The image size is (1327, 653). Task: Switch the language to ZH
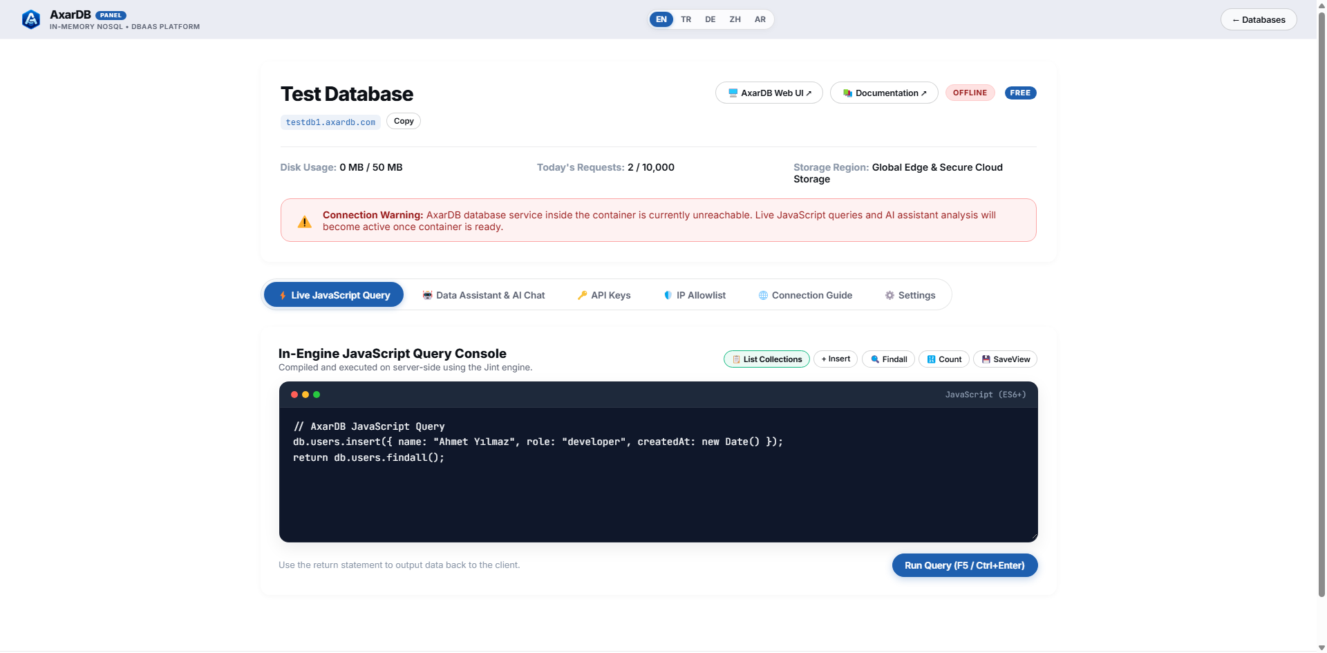click(735, 19)
